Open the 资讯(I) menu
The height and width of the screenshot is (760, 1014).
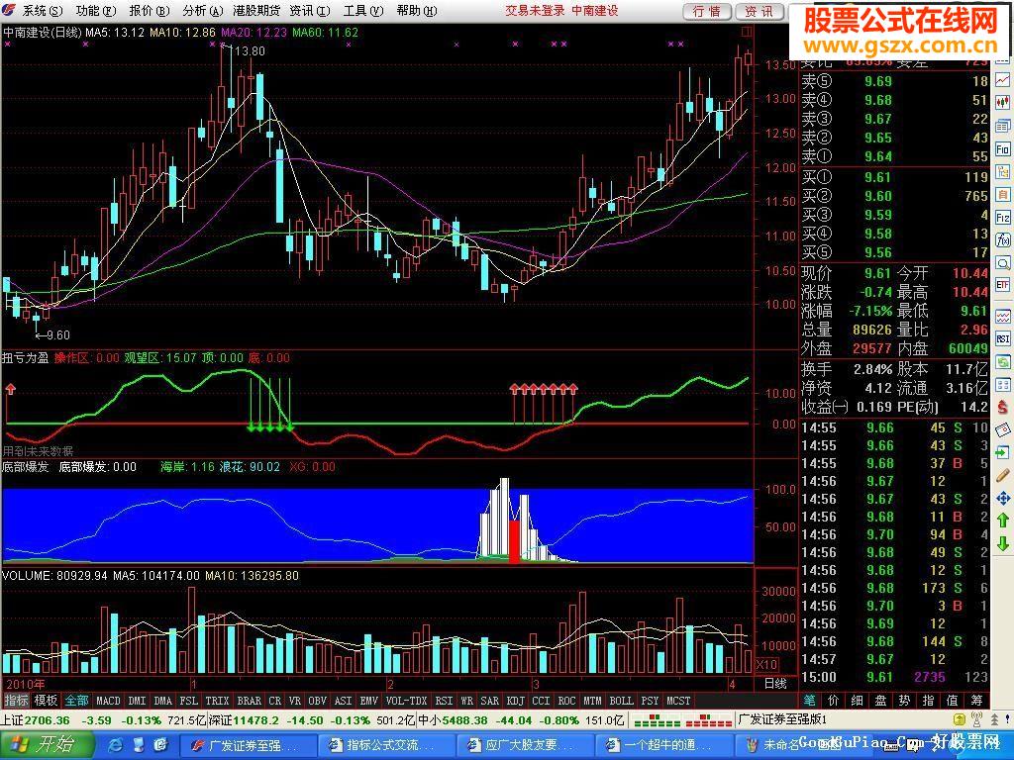pos(310,11)
